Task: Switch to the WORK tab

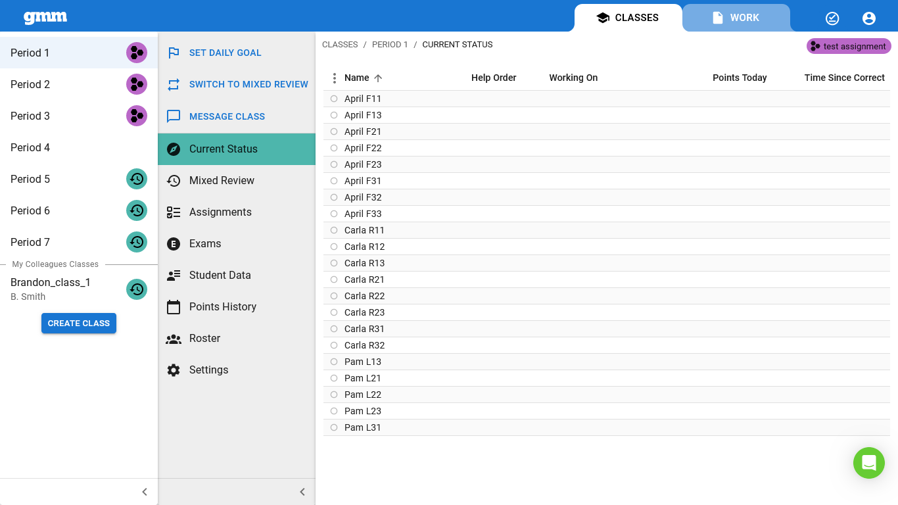Action: (x=736, y=18)
